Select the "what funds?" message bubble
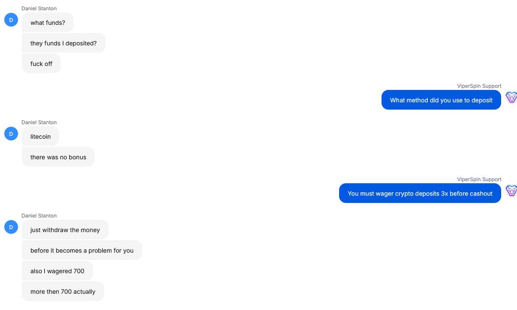 coord(48,23)
